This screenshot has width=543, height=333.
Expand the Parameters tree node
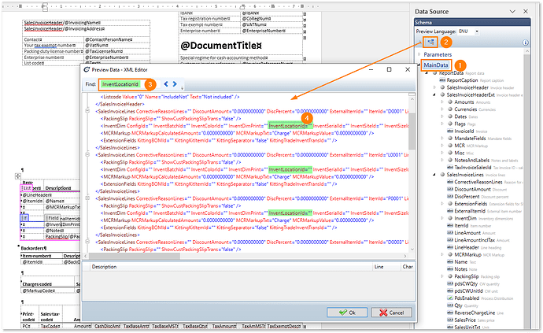pyautogui.click(x=419, y=54)
